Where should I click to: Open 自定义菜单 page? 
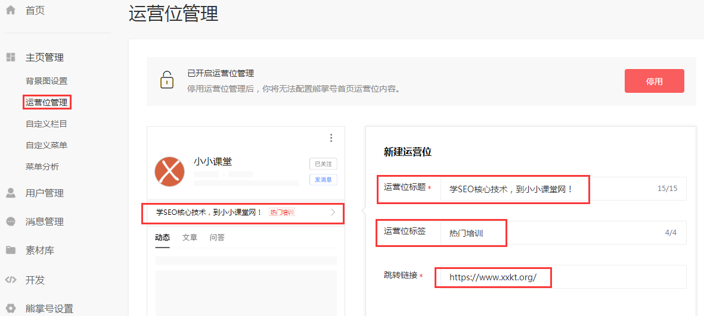(46, 145)
